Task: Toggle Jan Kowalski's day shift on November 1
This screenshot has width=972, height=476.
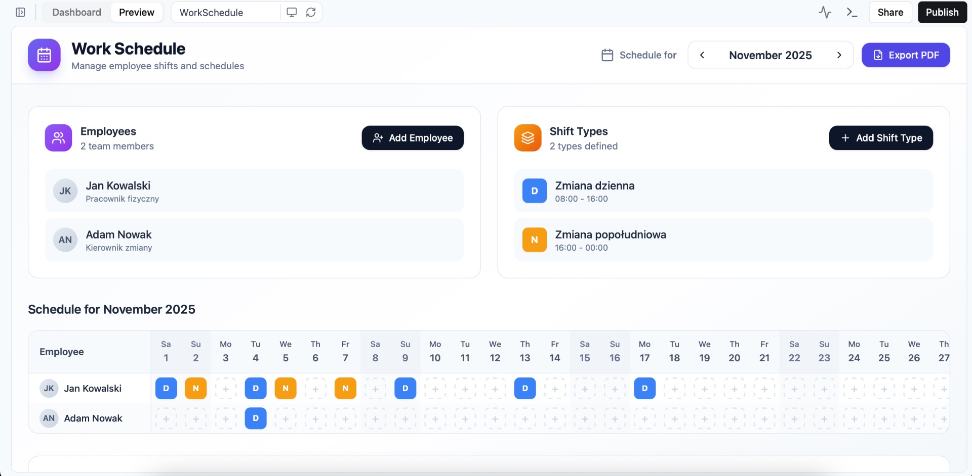Action: 166,389
